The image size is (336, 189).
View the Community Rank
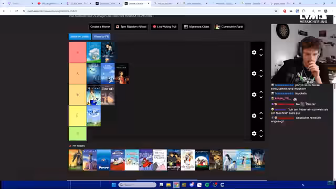229,27
